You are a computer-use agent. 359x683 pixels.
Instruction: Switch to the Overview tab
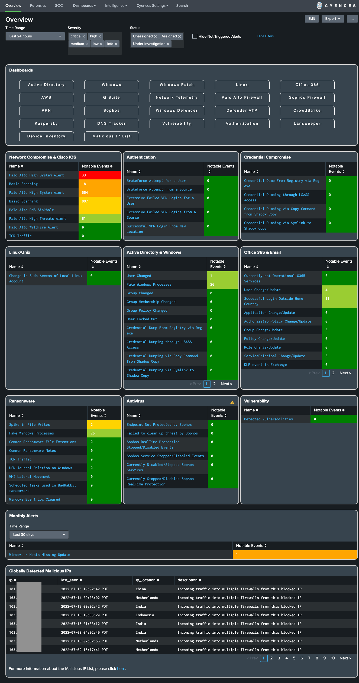13,5
